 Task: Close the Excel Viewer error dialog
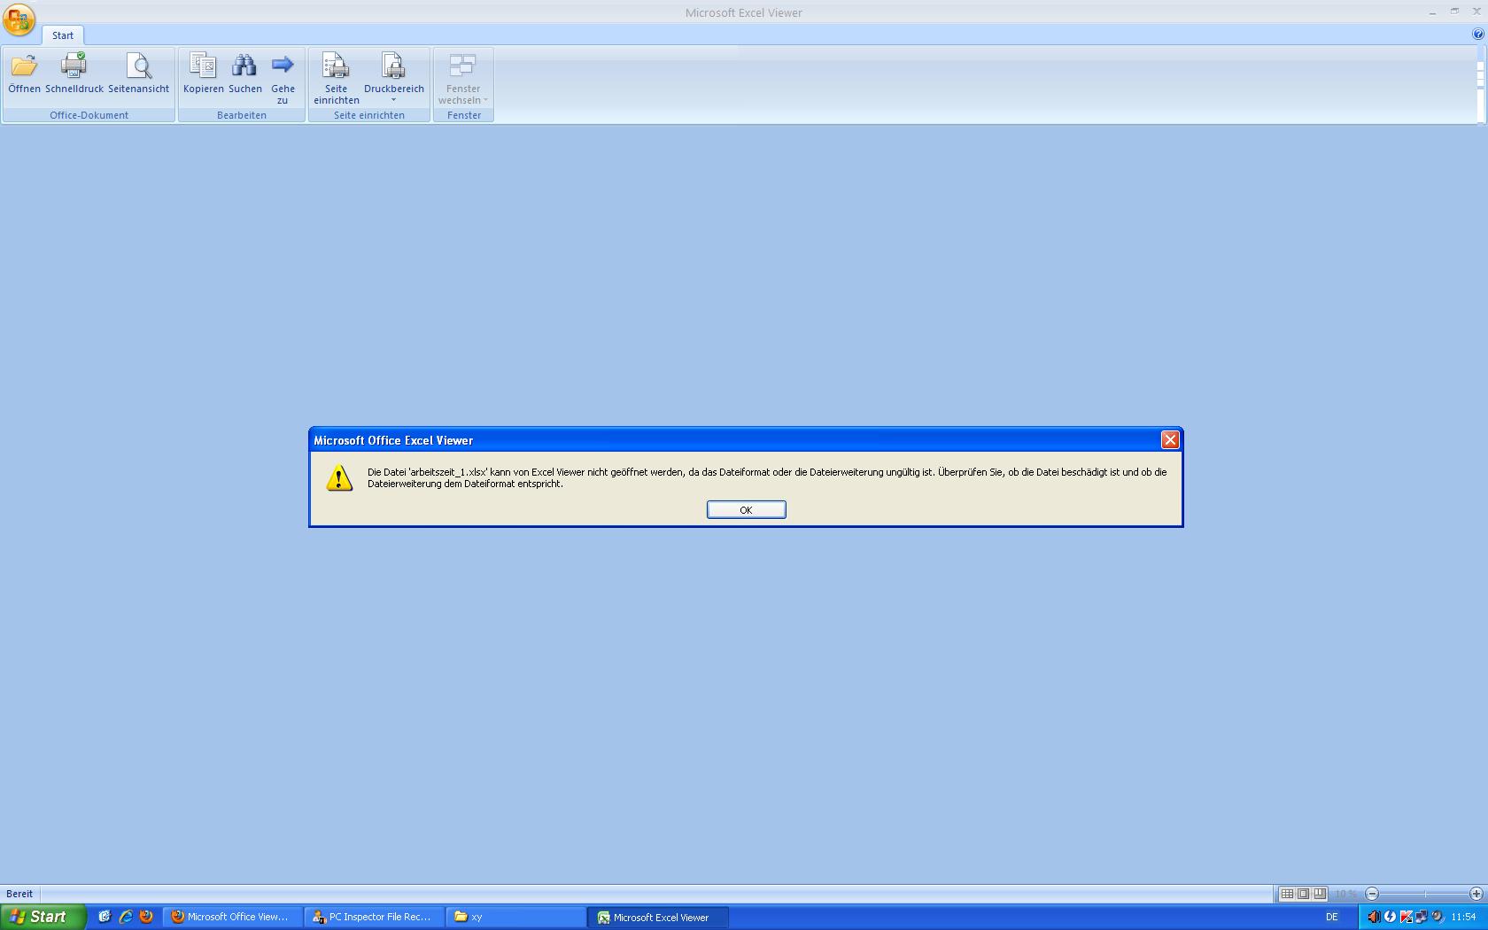tap(1170, 439)
